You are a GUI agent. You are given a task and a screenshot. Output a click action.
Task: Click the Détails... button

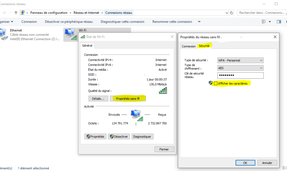98,98
